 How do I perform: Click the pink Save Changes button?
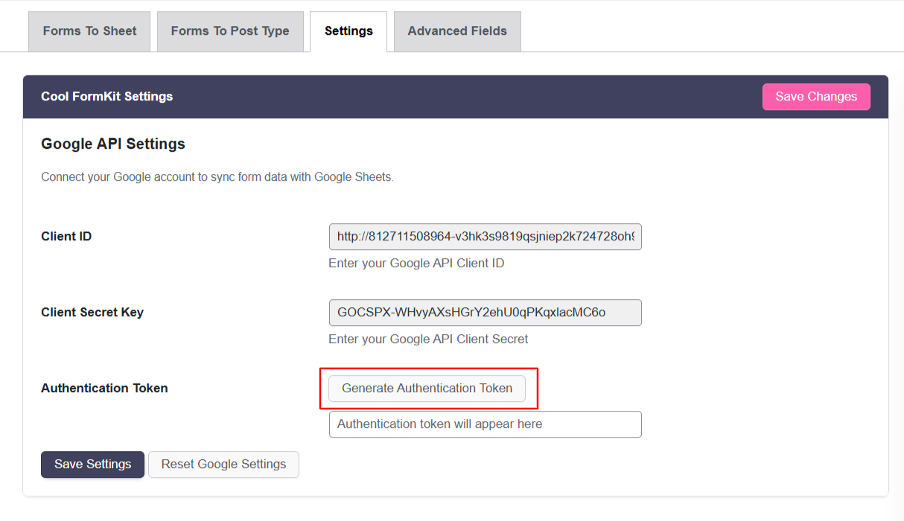coord(816,97)
